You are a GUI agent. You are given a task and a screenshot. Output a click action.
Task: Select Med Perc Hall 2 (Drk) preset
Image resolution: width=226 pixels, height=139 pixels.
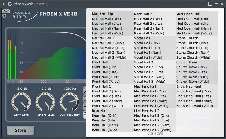(x=152, y=116)
